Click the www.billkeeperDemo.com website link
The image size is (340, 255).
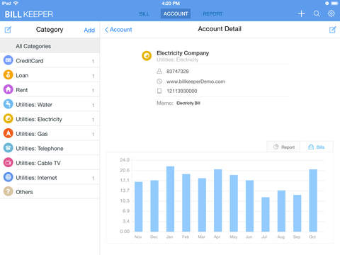click(x=195, y=81)
